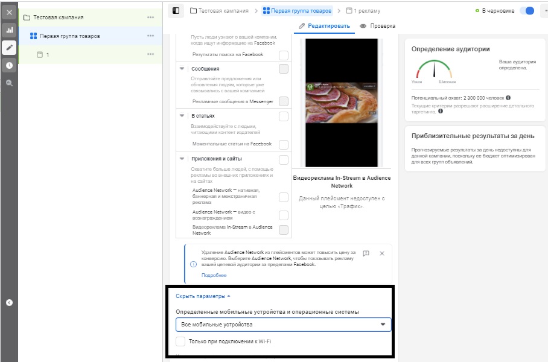Check Только при подключении к Wi-Fi
This screenshot has width=548, height=362.
(x=180, y=341)
